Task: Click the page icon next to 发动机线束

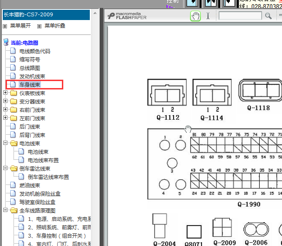Action: tap(13, 76)
